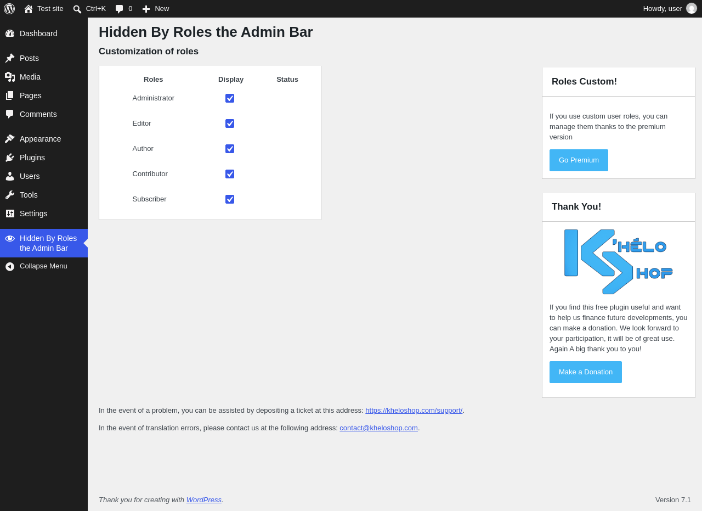This screenshot has width=702, height=511.
Task: Open the New content menu
Action: [156, 9]
